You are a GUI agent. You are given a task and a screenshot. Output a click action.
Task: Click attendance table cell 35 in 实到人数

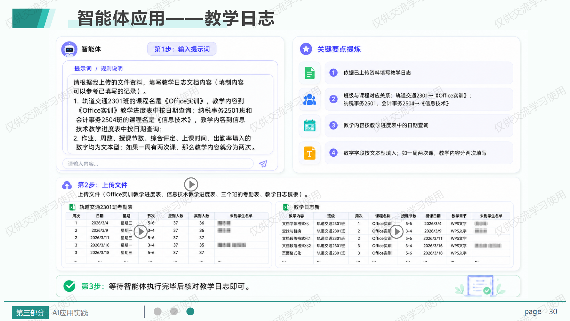[x=202, y=245]
